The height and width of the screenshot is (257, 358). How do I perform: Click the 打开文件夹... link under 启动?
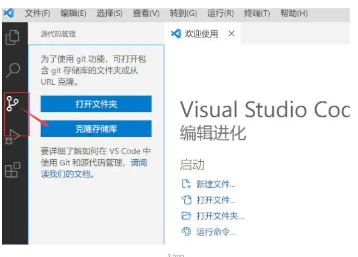point(220,216)
